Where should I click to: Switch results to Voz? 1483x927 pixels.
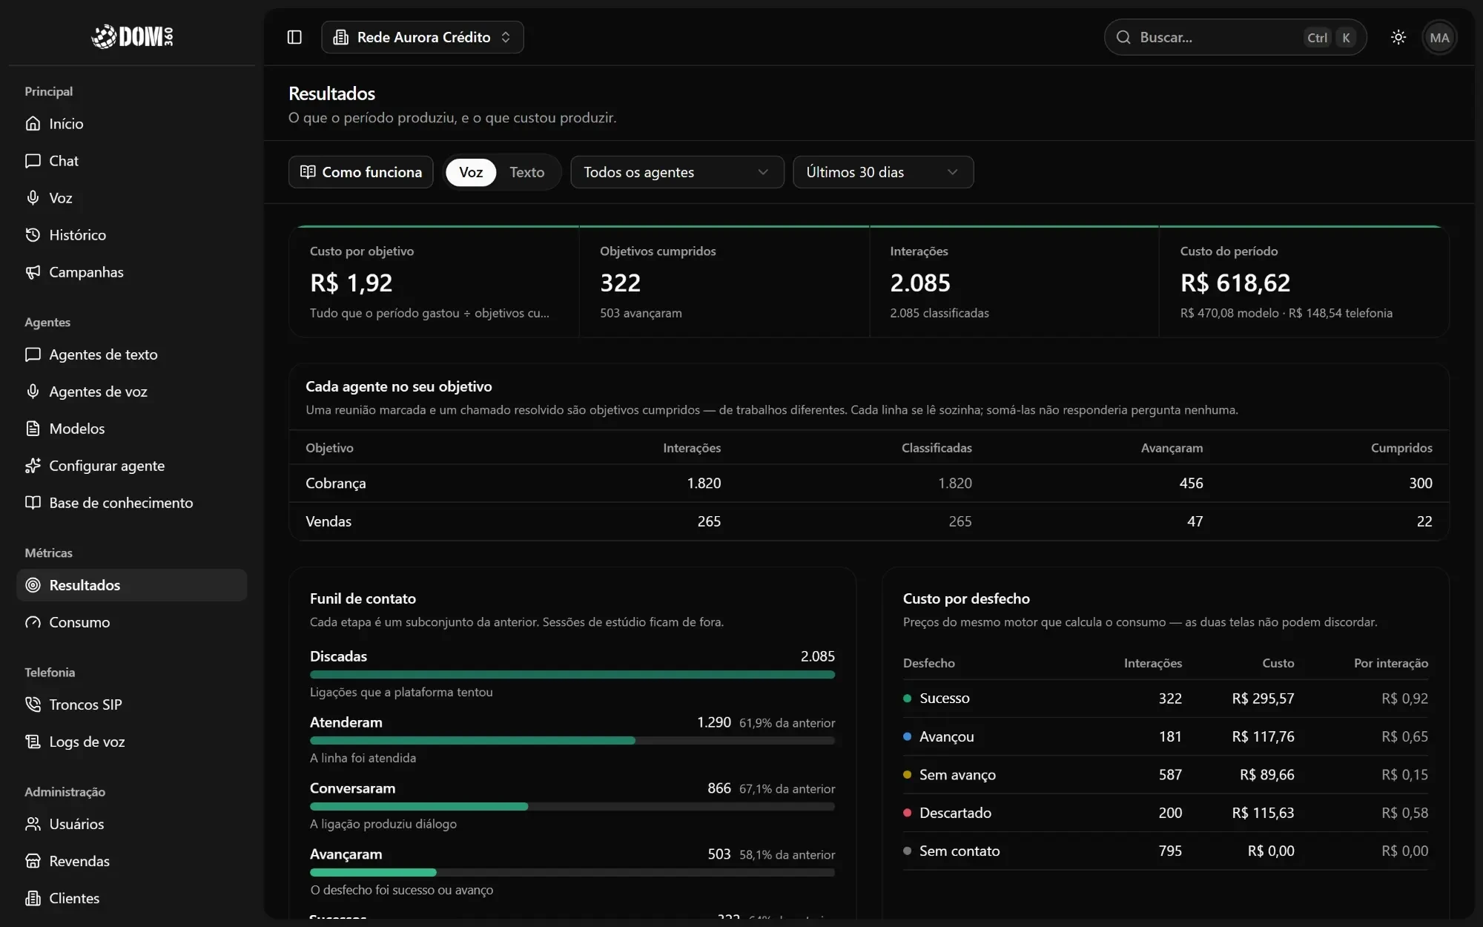click(471, 172)
